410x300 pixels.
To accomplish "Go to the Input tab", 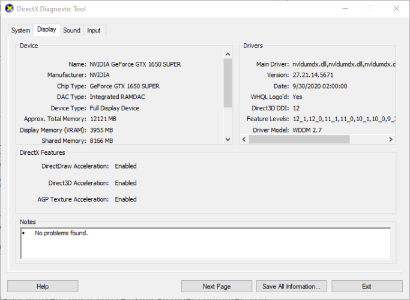I will tap(94, 30).
